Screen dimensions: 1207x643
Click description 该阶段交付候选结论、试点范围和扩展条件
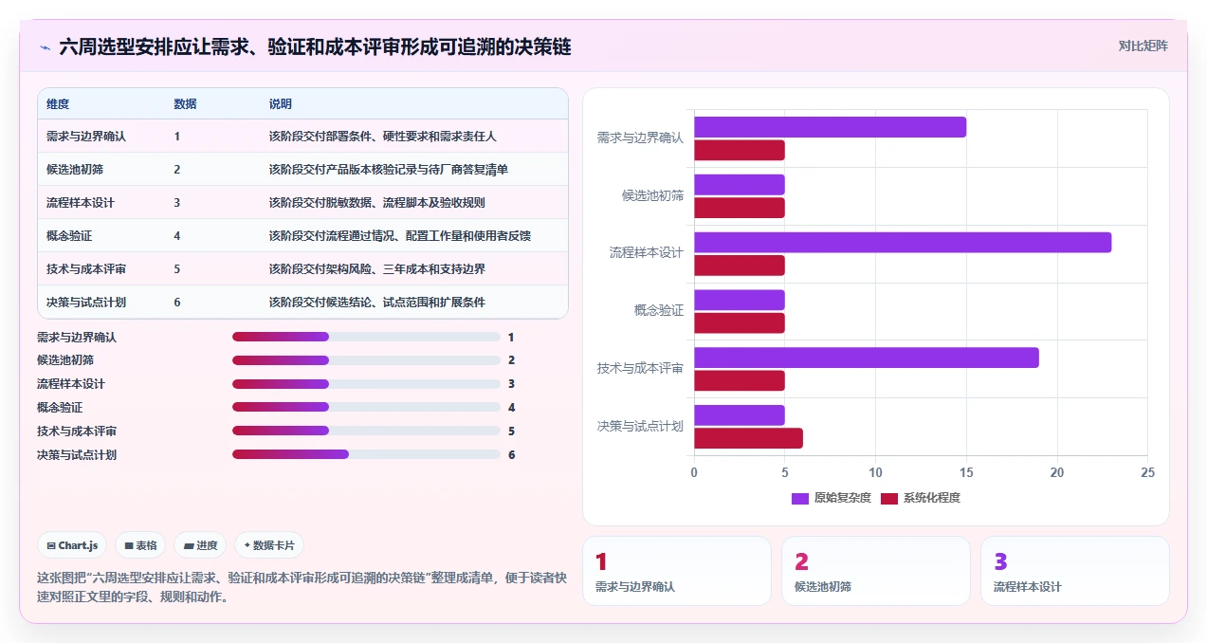377,303
